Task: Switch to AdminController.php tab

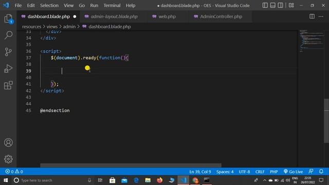Action: point(221,16)
